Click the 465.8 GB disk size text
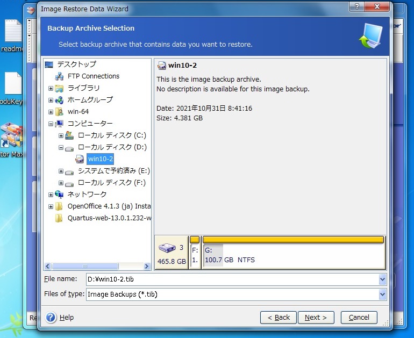The height and width of the screenshot is (338, 414). [x=172, y=262]
